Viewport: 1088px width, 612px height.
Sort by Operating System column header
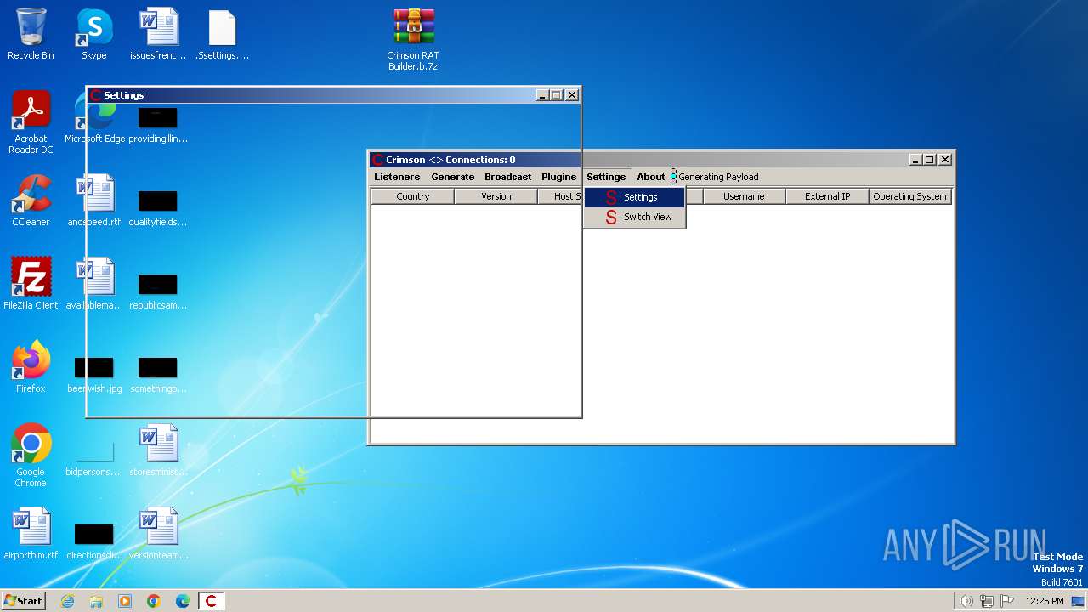909,196
